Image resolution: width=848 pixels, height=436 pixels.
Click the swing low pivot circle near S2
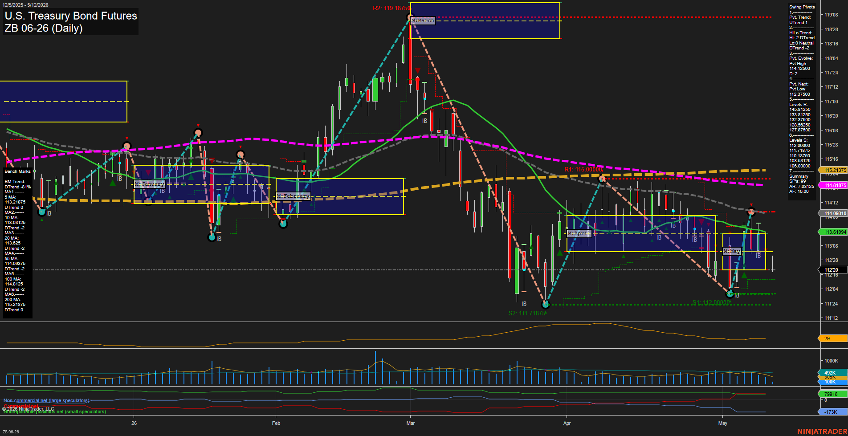click(x=546, y=305)
